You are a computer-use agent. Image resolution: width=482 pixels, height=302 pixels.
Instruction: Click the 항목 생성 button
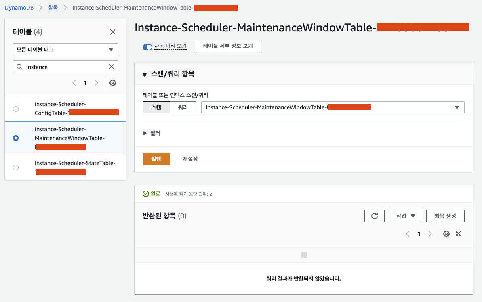pyautogui.click(x=445, y=216)
